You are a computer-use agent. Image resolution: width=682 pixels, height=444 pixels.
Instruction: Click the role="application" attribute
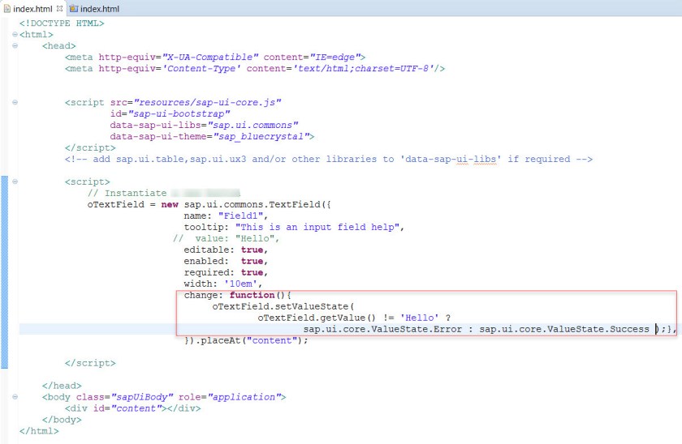point(230,397)
